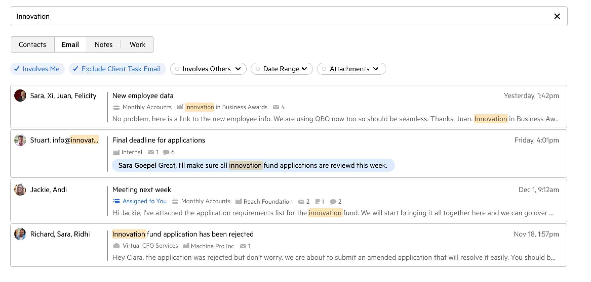Viewport: 591px width, 282px height.
Task: Click the Involves Others radio circle
Action: 177,69
